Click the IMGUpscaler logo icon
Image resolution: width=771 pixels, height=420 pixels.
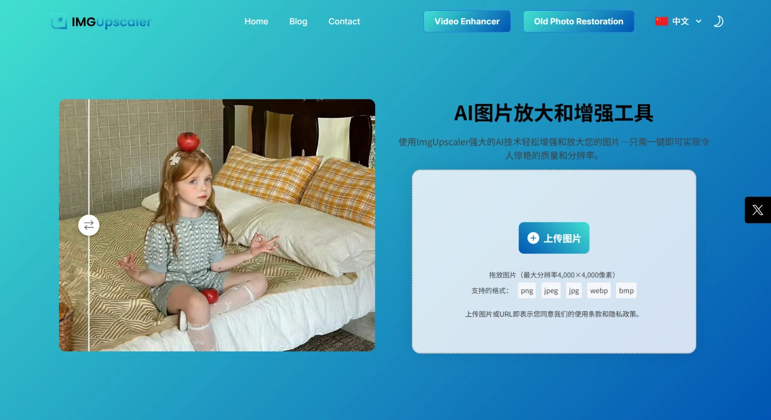click(59, 21)
